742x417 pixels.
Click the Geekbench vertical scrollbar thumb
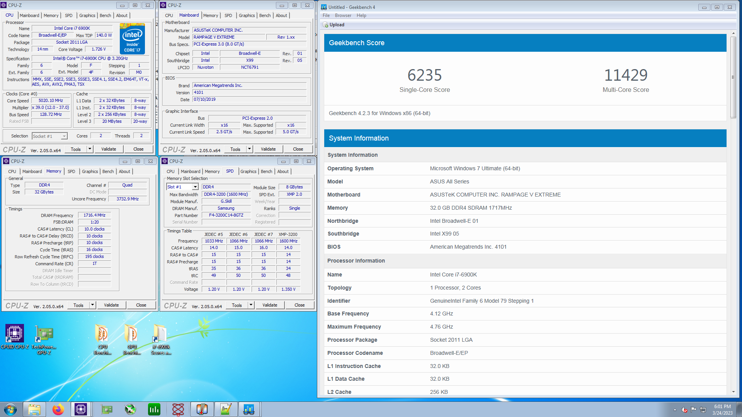733,77
